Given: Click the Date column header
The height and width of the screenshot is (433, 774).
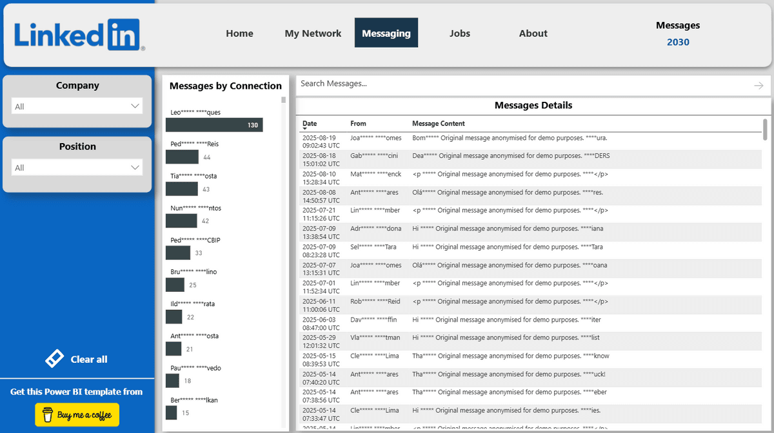Looking at the screenshot, I should coord(310,123).
